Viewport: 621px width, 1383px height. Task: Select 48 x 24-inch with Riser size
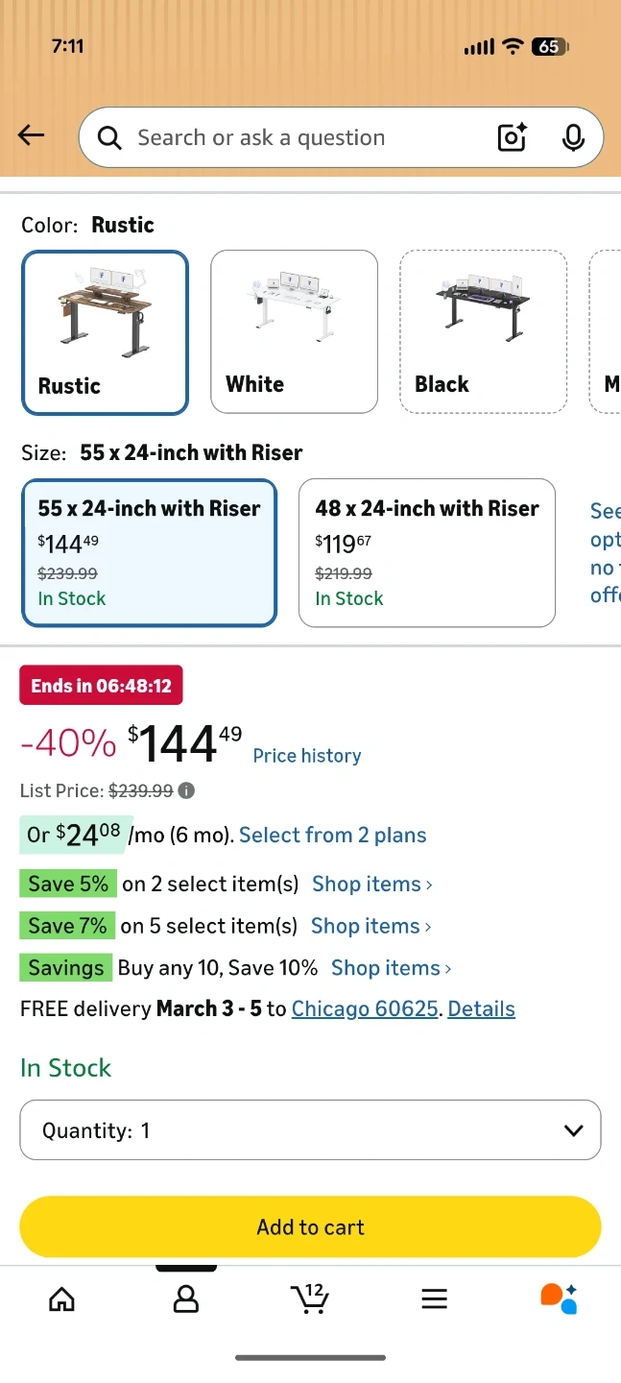point(427,552)
